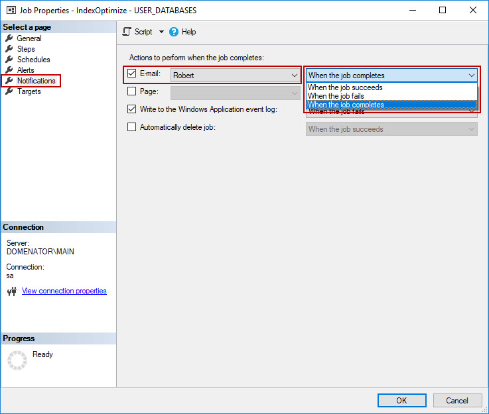The image size is (489, 414).
Task: Click the Script toolbar icon
Action: 127,32
